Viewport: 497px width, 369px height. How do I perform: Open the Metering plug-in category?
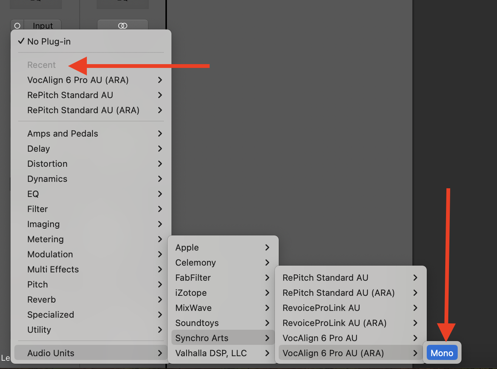pyautogui.click(x=45, y=239)
